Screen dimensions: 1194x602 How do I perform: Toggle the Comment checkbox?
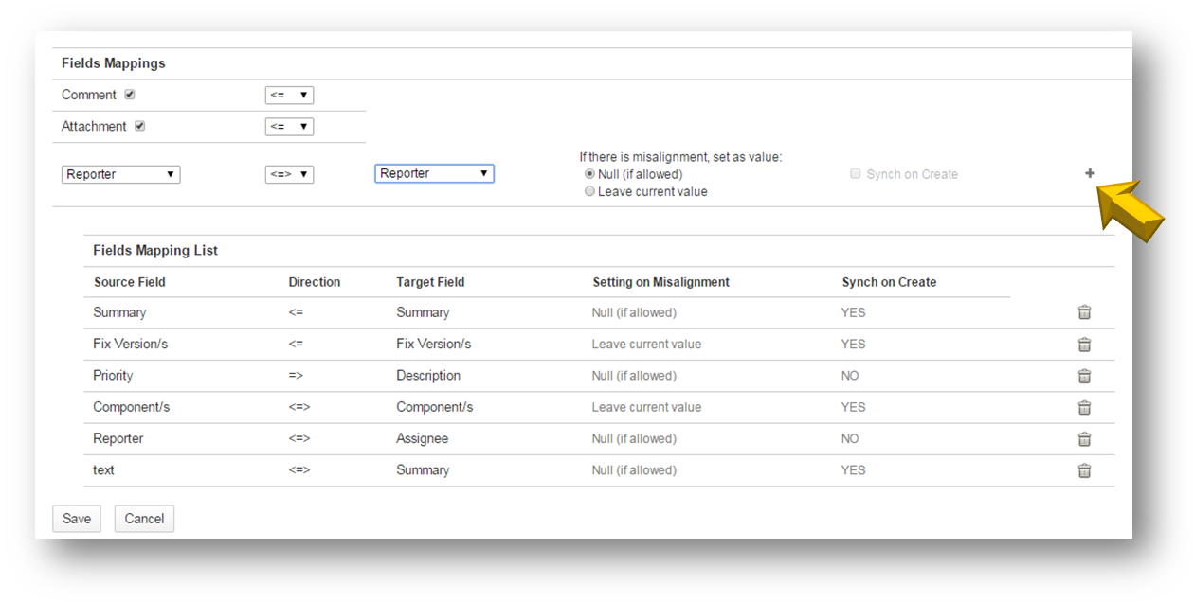click(130, 95)
